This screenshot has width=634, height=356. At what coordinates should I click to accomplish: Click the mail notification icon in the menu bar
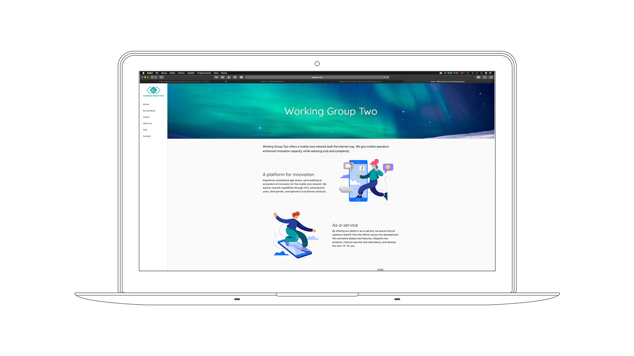[x=462, y=73]
